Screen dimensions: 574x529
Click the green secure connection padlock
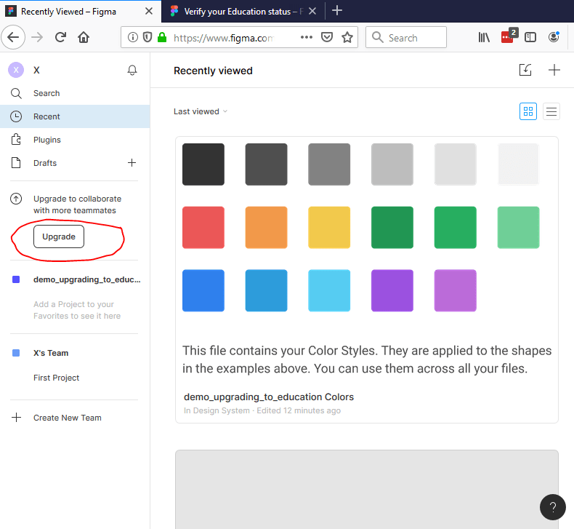[162, 37]
